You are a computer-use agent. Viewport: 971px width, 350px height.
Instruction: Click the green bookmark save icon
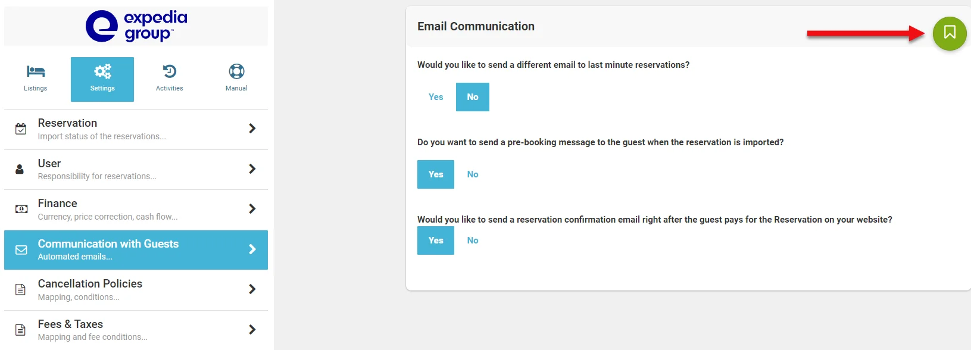click(950, 33)
